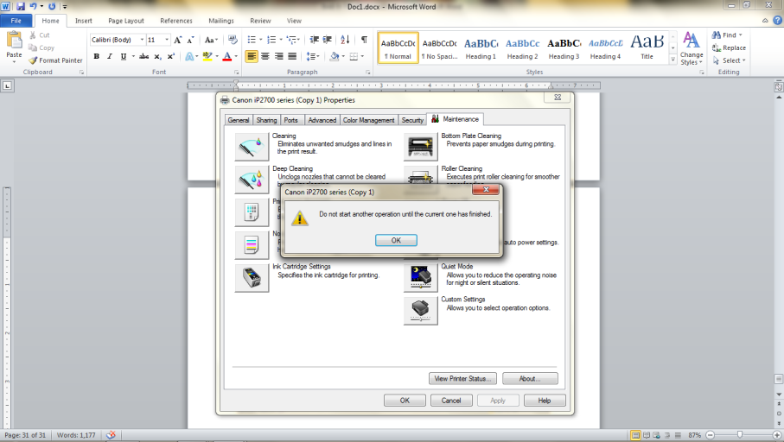This screenshot has height=442, width=784.
Task: Open Custom Settings icon
Action: click(420, 311)
